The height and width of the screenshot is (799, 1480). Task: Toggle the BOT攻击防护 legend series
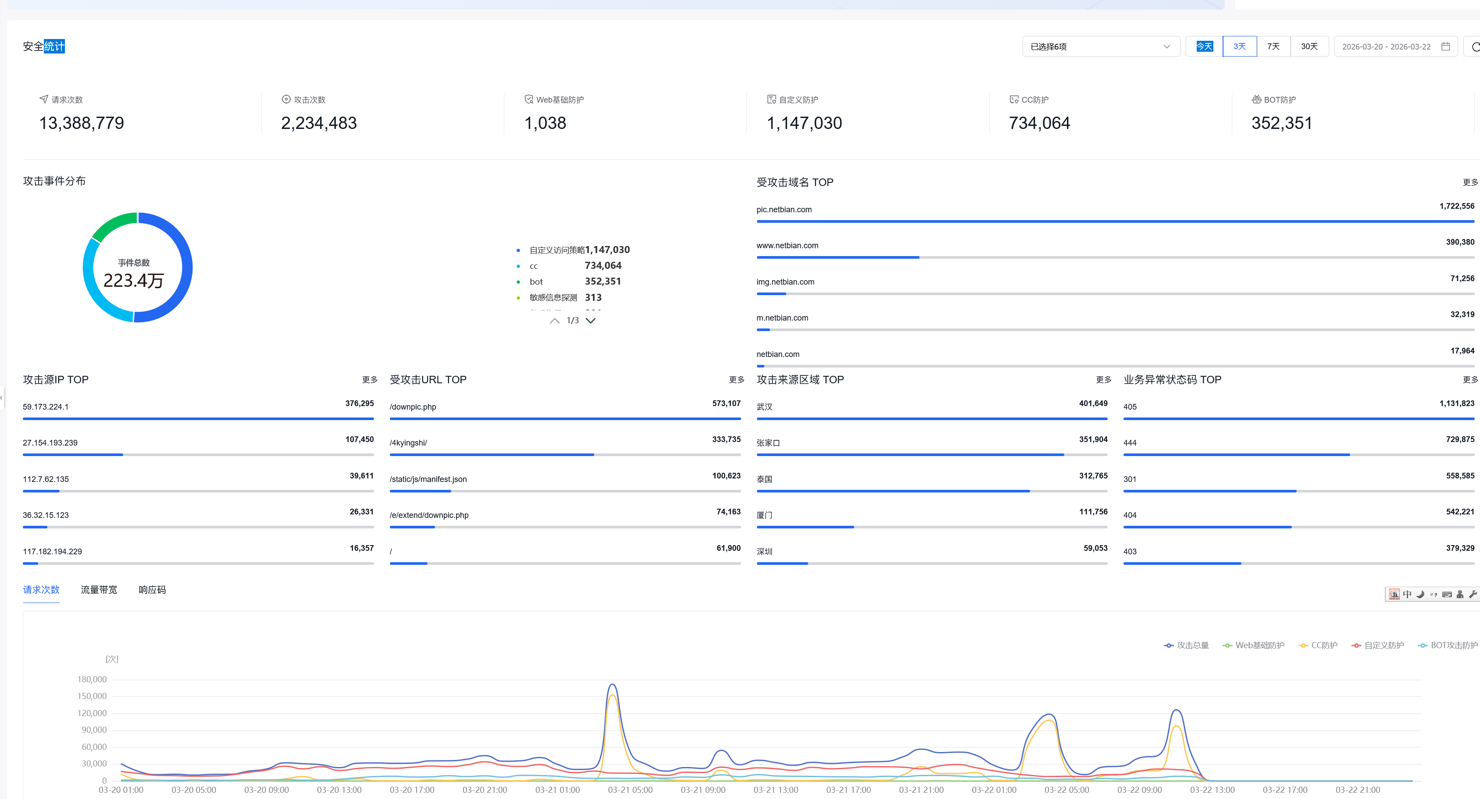point(1447,645)
